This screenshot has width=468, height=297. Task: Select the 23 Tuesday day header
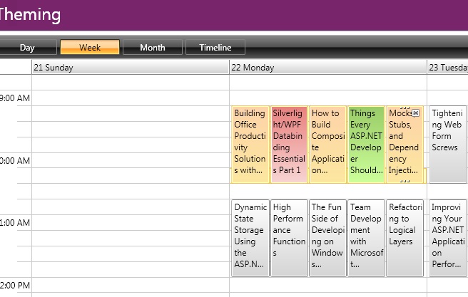pyautogui.click(x=447, y=68)
